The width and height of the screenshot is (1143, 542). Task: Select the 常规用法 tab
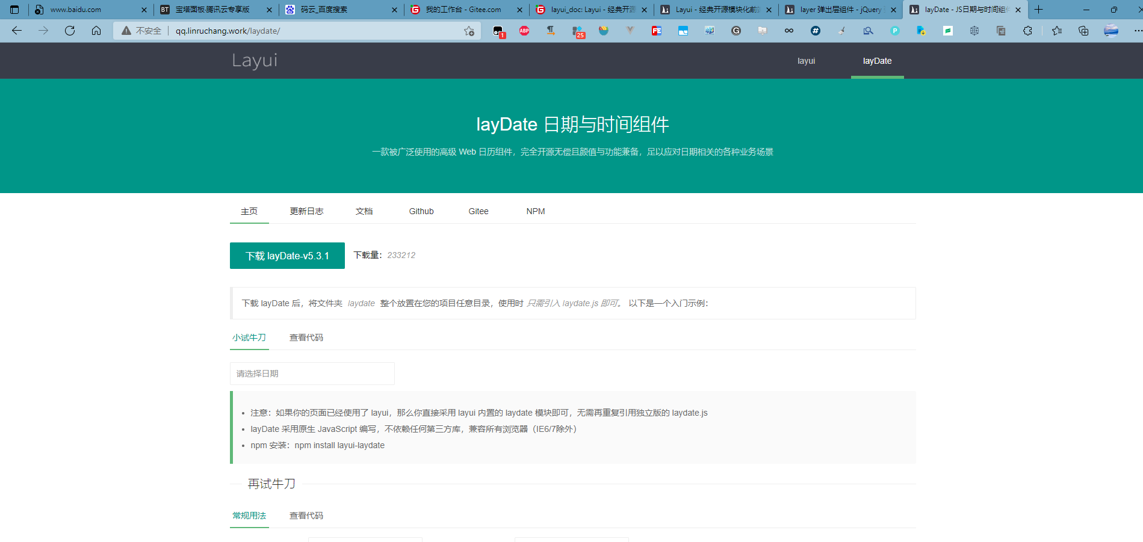pyautogui.click(x=249, y=516)
